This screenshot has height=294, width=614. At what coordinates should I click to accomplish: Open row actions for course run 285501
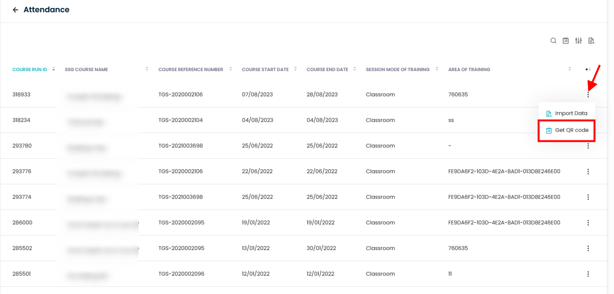click(588, 274)
